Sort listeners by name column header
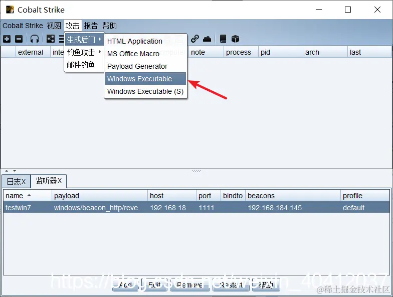 (28, 196)
